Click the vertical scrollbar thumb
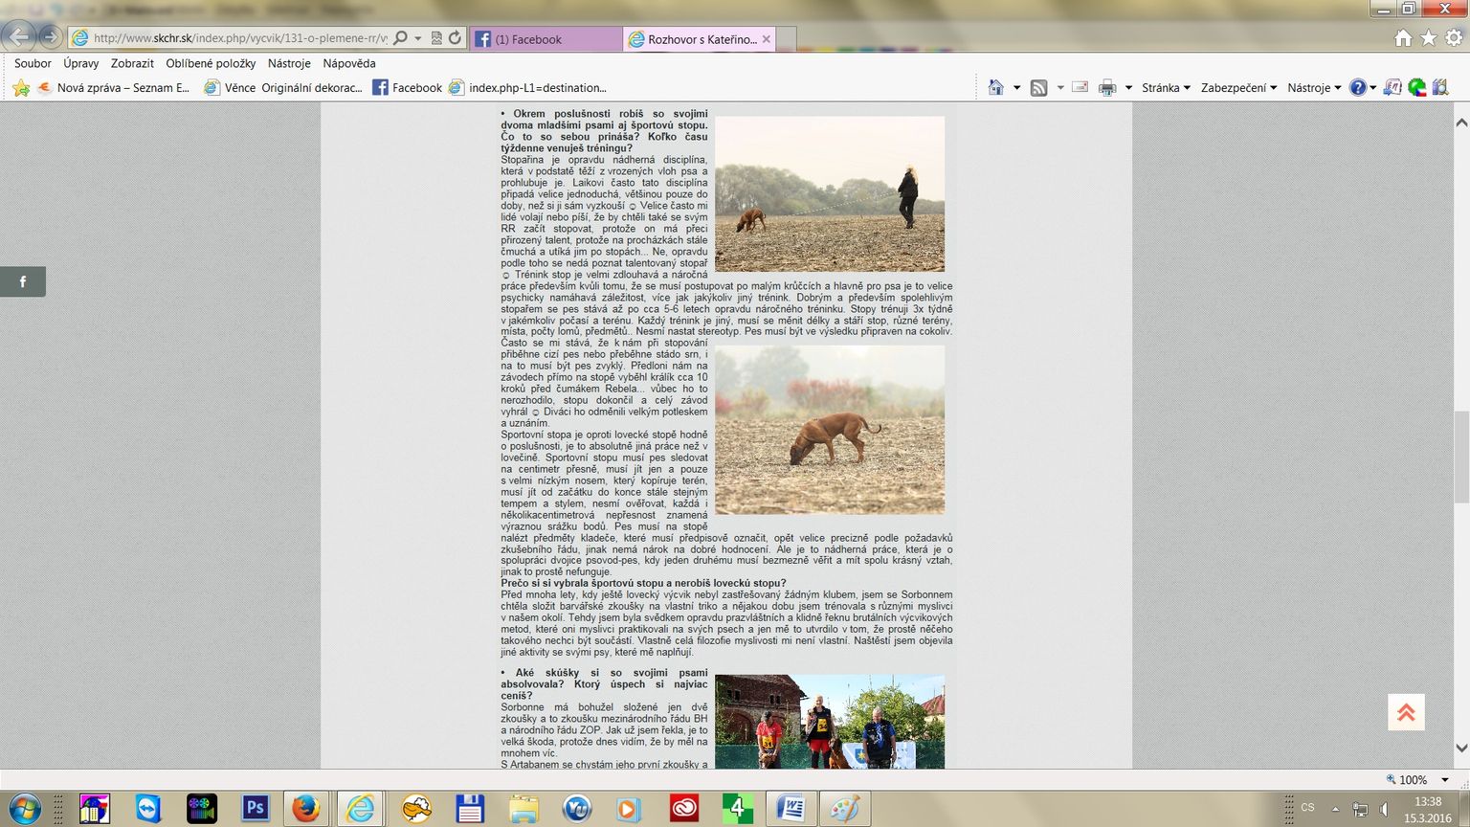The image size is (1470, 827). point(1461,457)
